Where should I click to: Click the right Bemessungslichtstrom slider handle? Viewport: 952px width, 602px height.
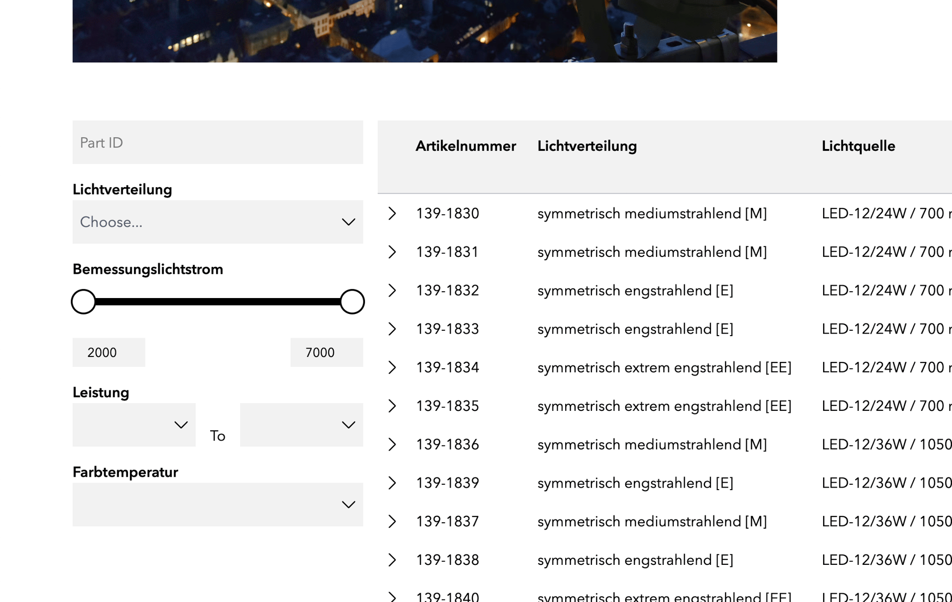point(352,301)
